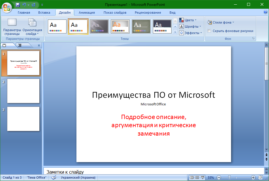269x181 pixels.
Task: Open Стили фона background styles menu
Action: tap(221, 22)
